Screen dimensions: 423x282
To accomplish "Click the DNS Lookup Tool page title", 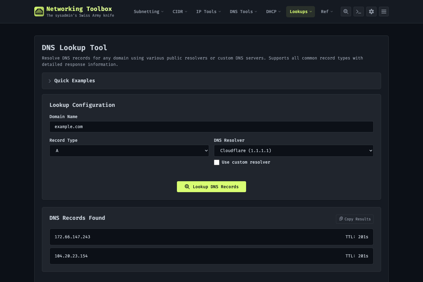I will click(74, 48).
